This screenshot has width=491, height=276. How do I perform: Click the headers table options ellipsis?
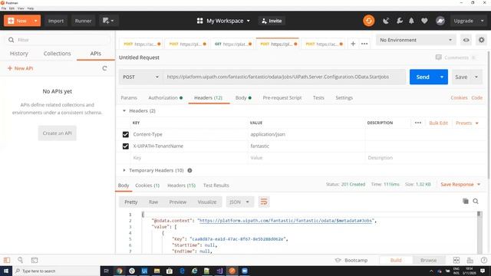(x=418, y=123)
